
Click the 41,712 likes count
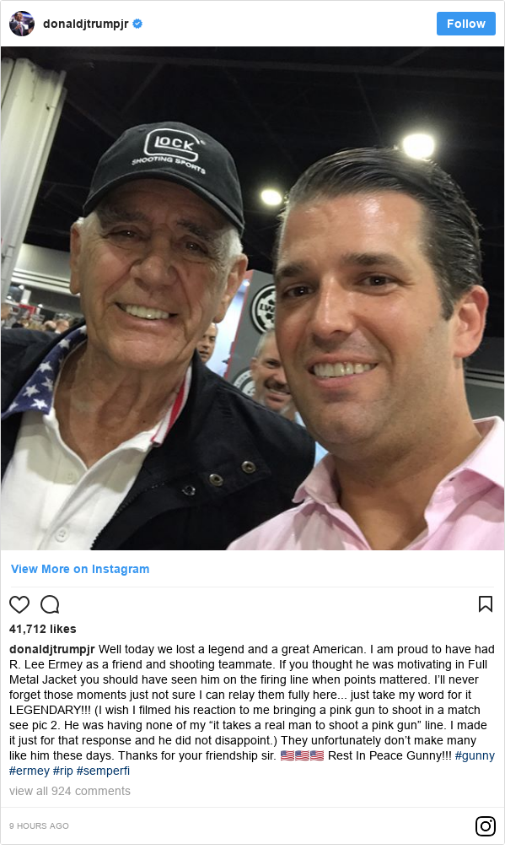(x=42, y=629)
